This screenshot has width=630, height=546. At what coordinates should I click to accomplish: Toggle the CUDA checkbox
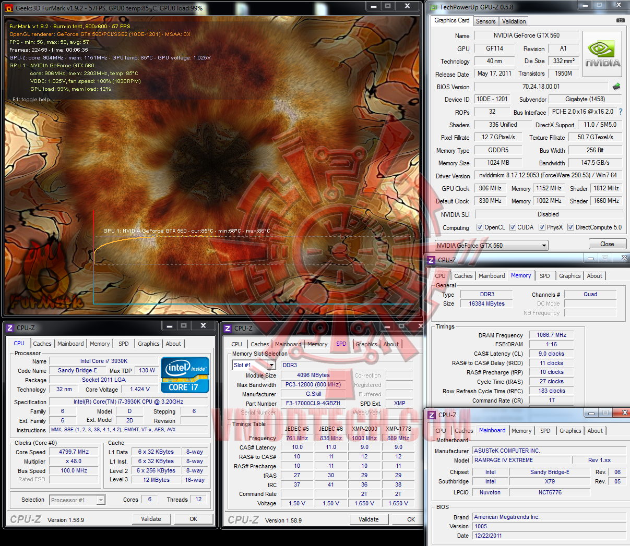(x=513, y=227)
